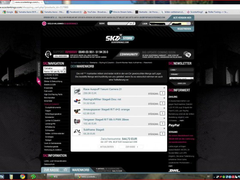Click the browser address bar
Viewport: 240px width, 180px height.
click(120, 7)
